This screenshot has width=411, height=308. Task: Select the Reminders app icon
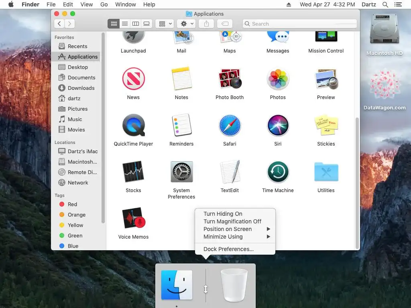(181, 125)
